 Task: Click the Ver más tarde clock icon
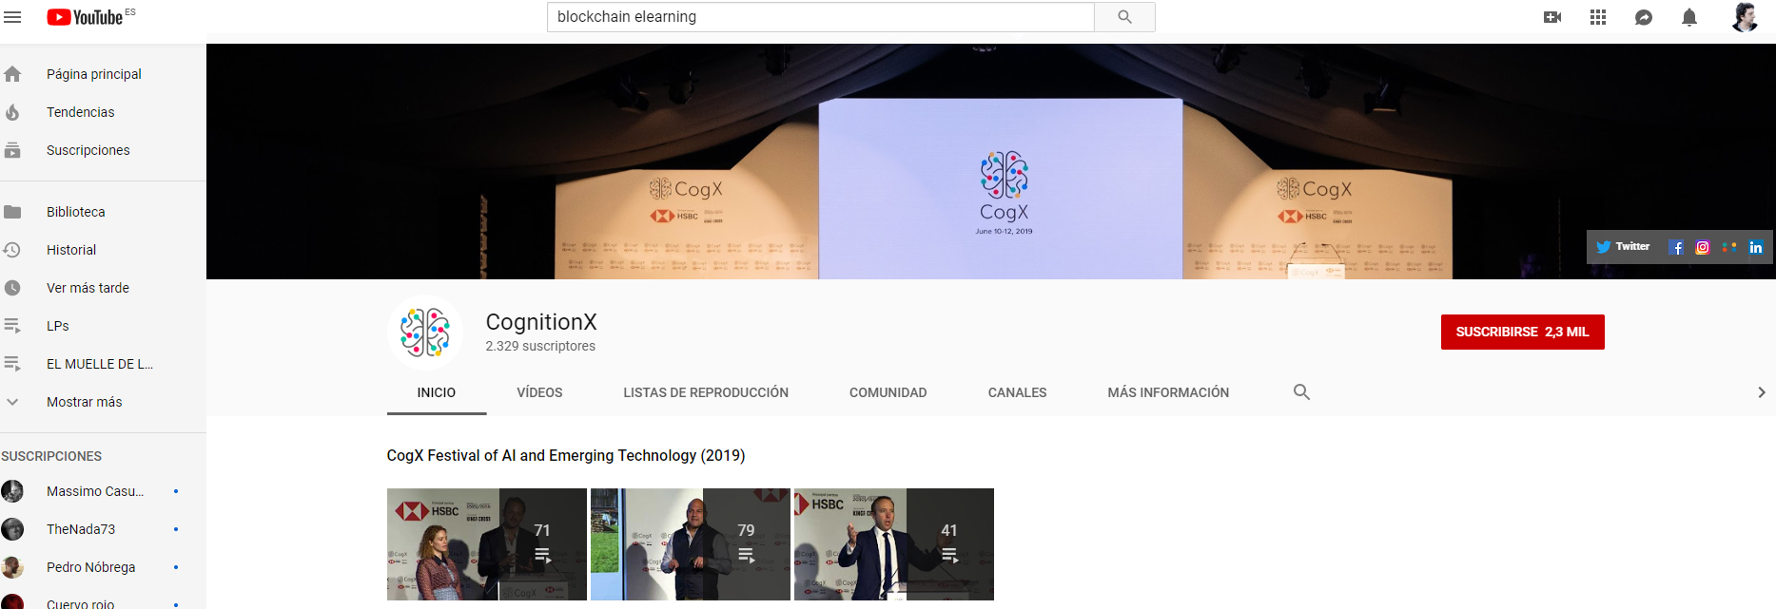tap(12, 288)
